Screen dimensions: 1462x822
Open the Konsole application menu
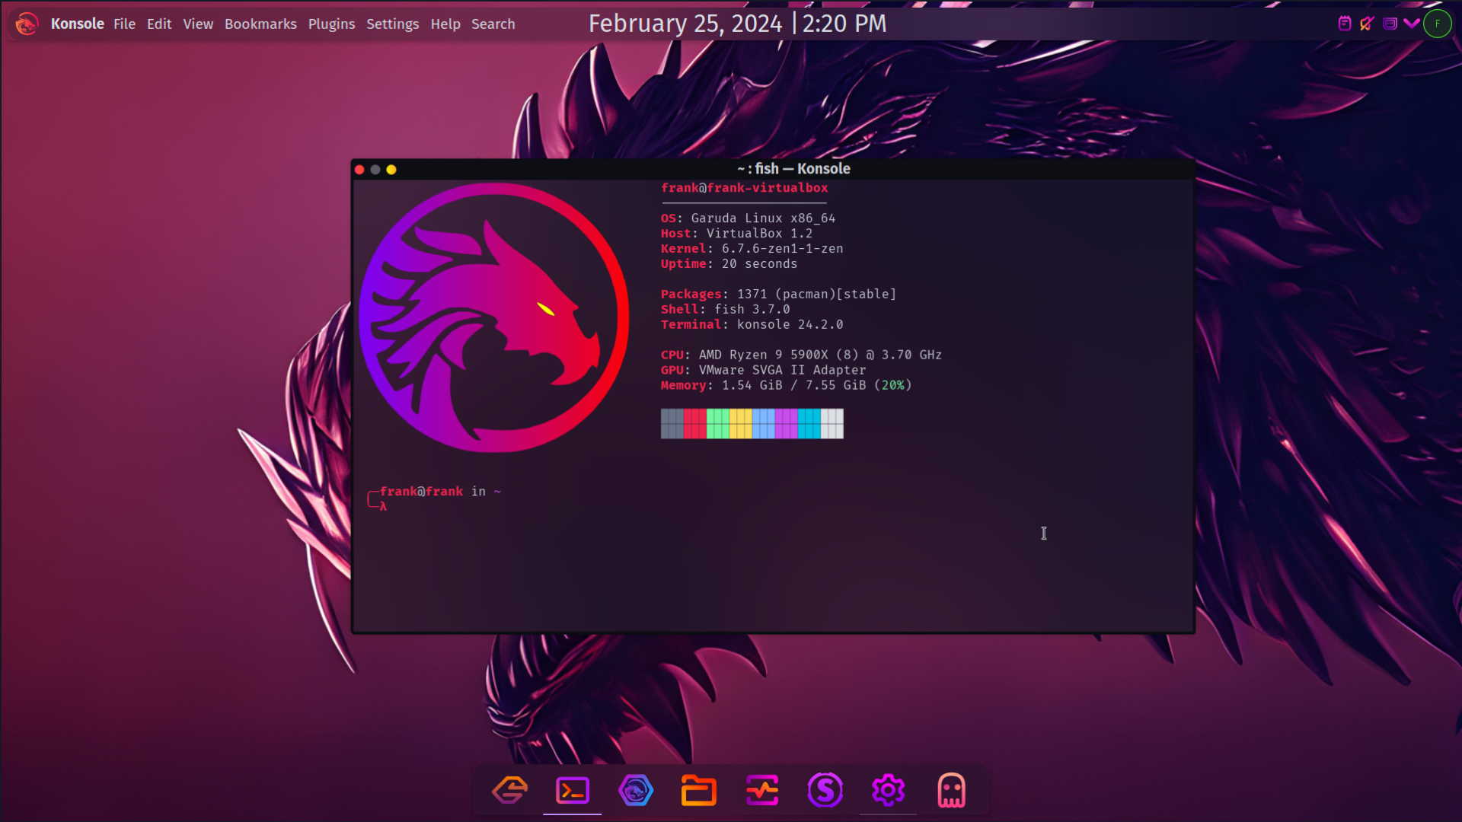pyautogui.click(x=77, y=24)
